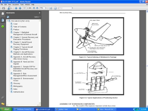Open Chapter 1 Battlefield Management bookmark

25,33
